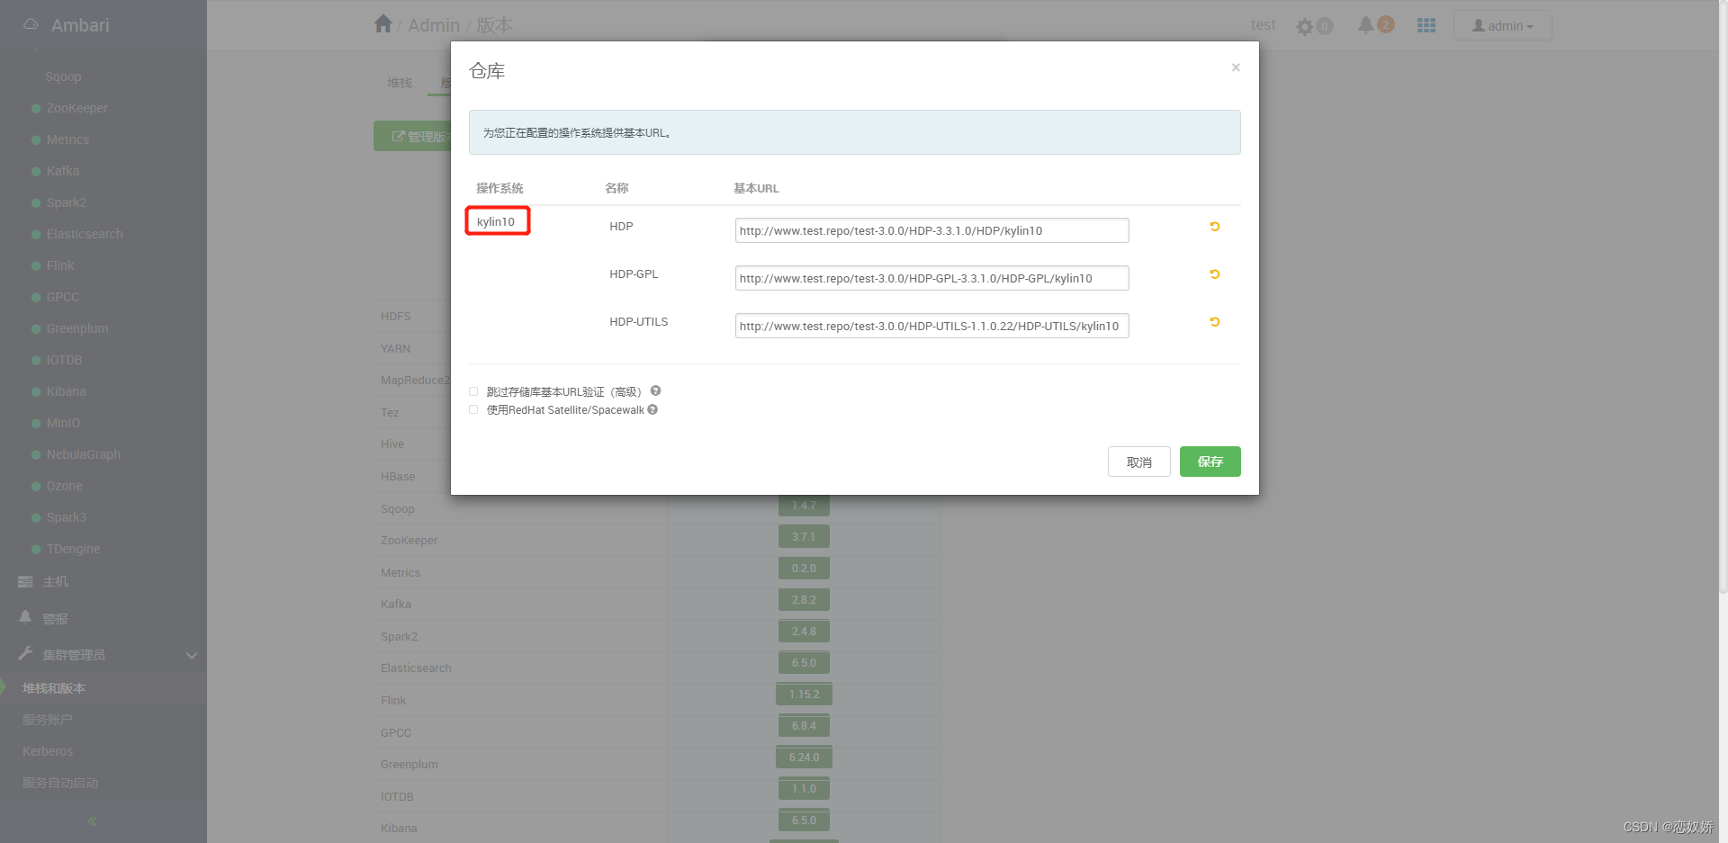Image resolution: width=1728 pixels, height=843 pixels.
Task: Open Elasticsearch service in the sidebar
Action: [x=85, y=234]
